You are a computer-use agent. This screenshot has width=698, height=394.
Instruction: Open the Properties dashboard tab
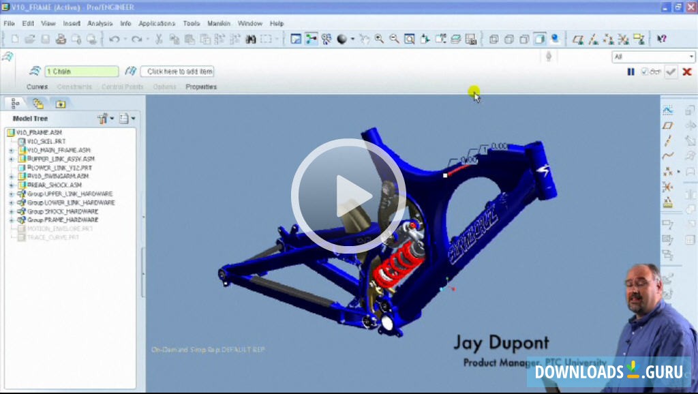[201, 87]
